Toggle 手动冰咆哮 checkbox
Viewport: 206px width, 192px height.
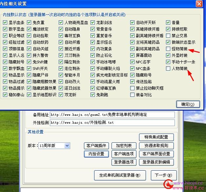tap(93, 62)
